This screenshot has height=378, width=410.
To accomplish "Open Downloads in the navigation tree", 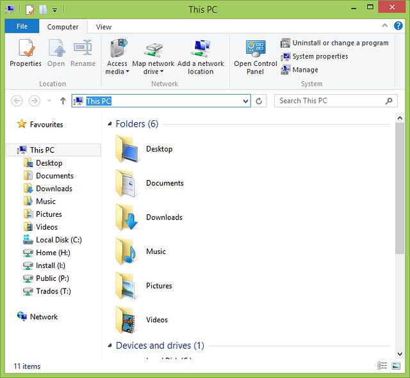I will click(48, 189).
